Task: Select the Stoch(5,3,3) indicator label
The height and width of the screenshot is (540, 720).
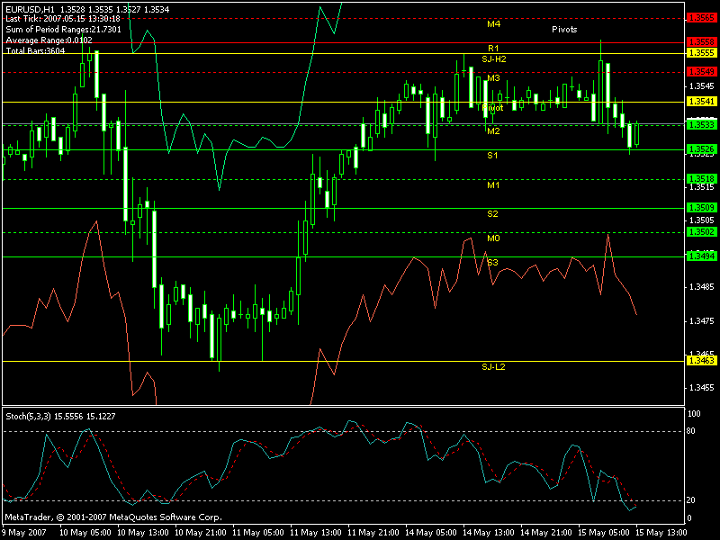Action: pyautogui.click(x=29, y=415)
